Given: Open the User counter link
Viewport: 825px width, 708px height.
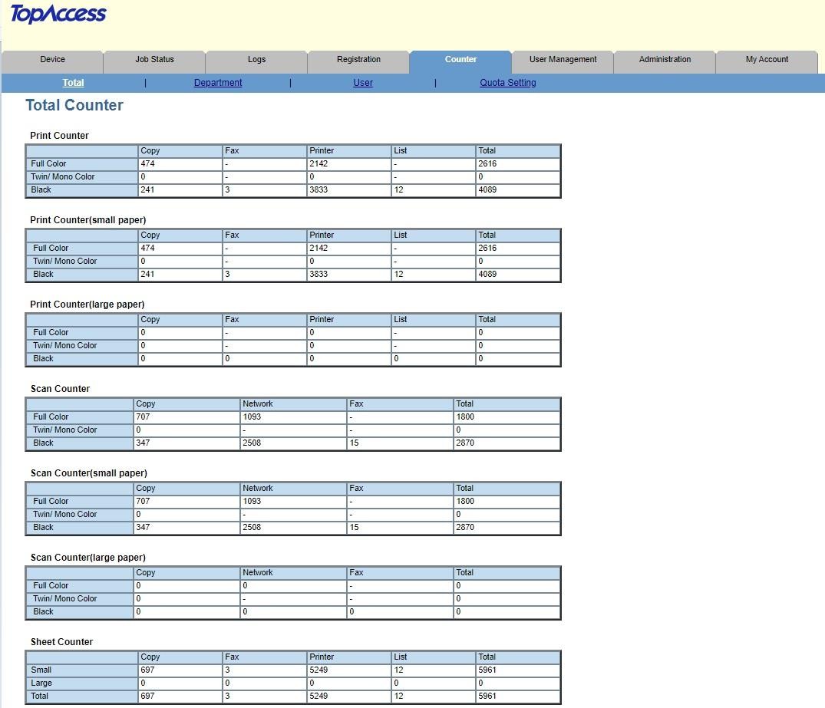Looking at the screenshot, I should point(363,83).
